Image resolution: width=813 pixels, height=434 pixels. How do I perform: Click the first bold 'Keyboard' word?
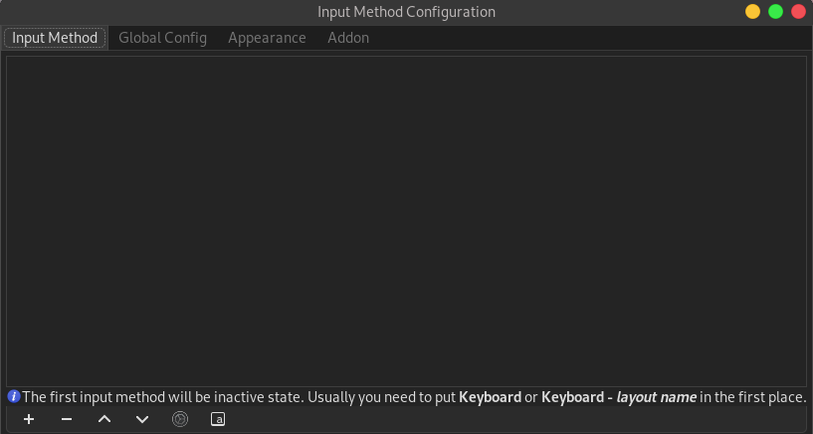tap(490, 397)
